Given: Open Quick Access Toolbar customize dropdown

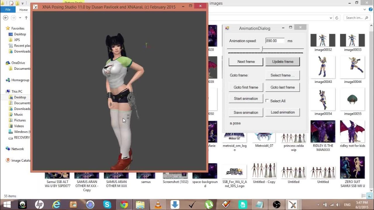Looking at the screenshot, I should (22, 3).
